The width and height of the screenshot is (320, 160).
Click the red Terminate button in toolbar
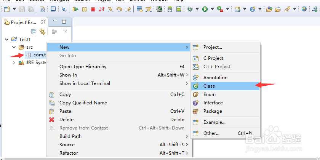(93, 9)
